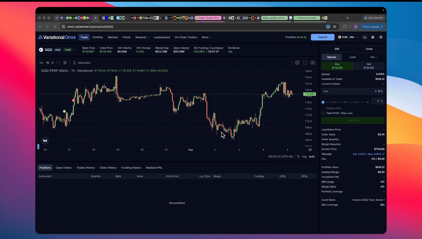Viewport: 422px width, 239px height.
Task: Switch to the Trades History tab
Action: coord(86,168)
